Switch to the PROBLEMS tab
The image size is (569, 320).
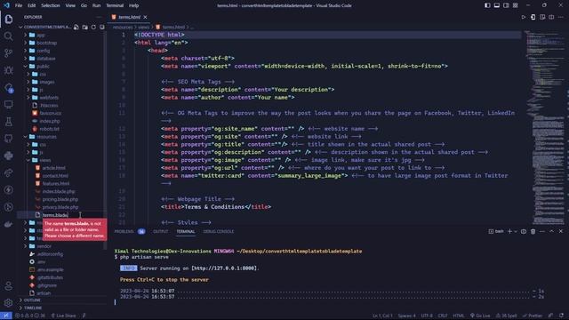pos(124,231)
